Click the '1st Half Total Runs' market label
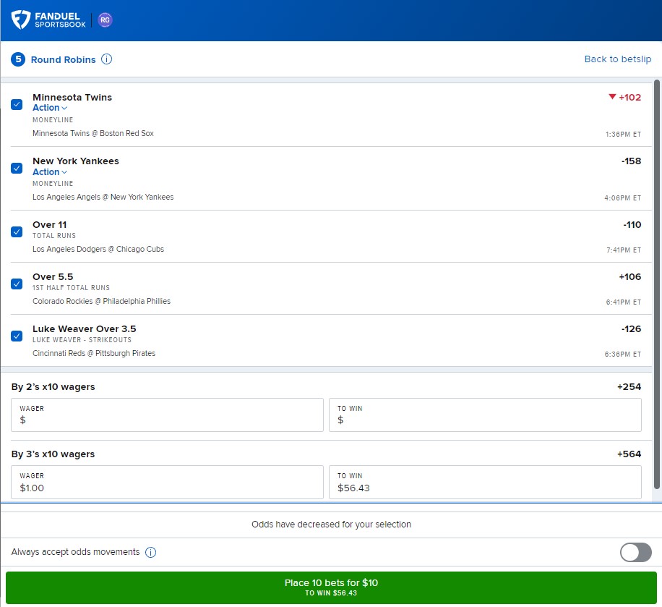Viewport: 662px width, 607px height. 71,288
